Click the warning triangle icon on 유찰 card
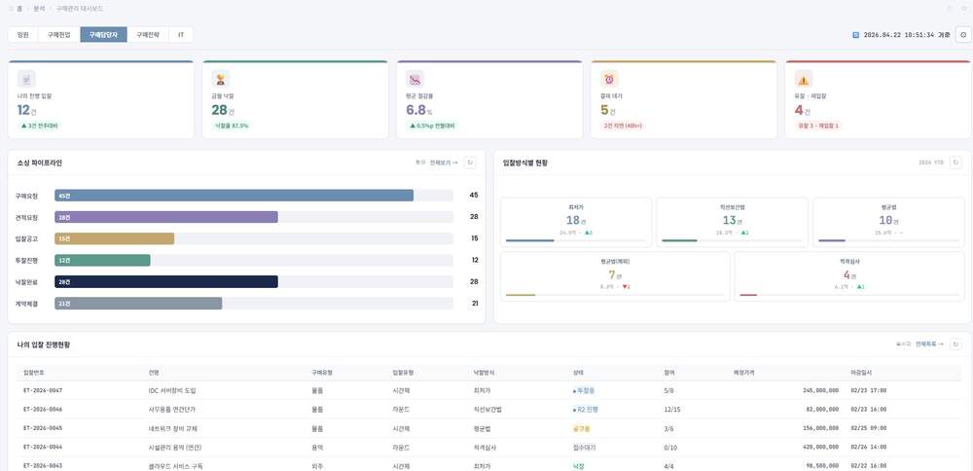This screenshot has height=471, width=973. [804, 79]
